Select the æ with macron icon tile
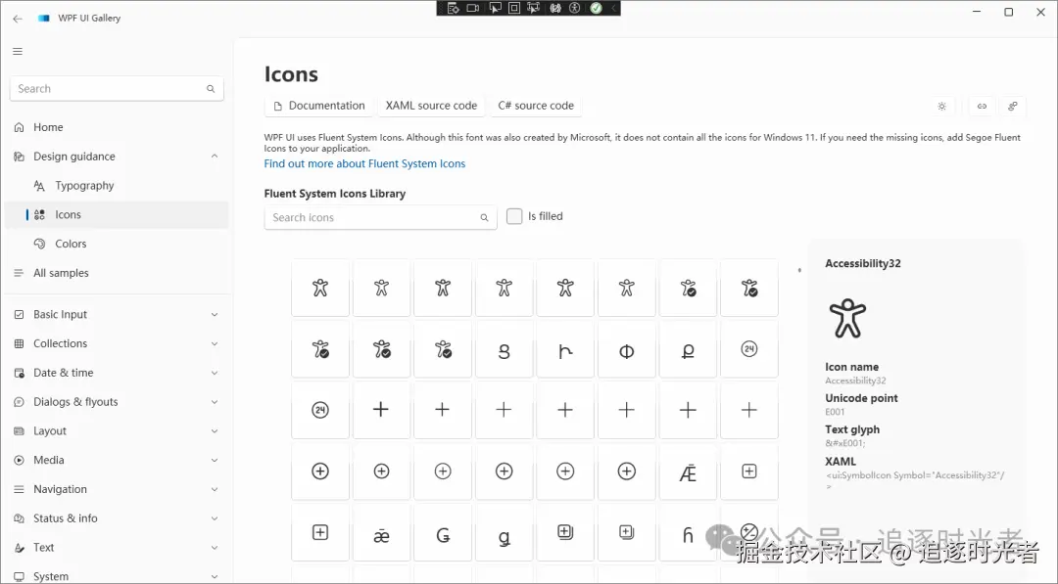The height and width of the screenshot is (584, 1058). point(381,533)
